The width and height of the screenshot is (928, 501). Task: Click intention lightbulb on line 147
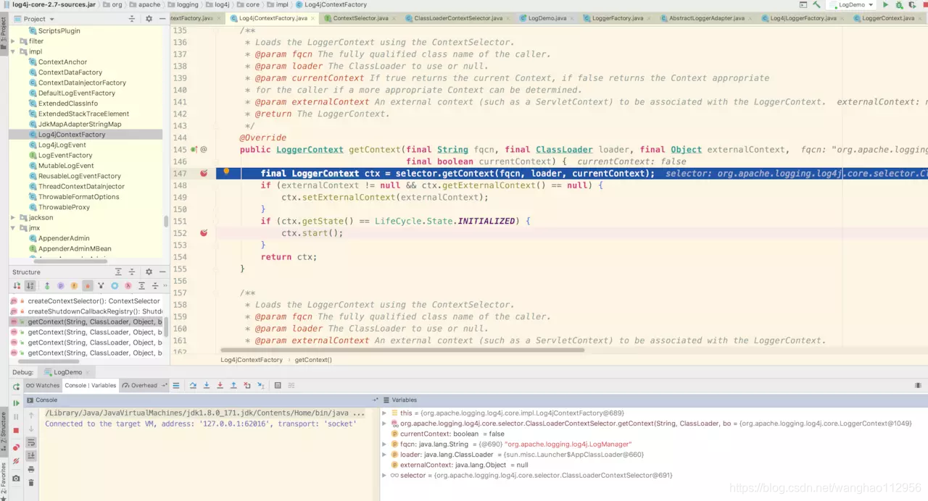click(226, 172)
